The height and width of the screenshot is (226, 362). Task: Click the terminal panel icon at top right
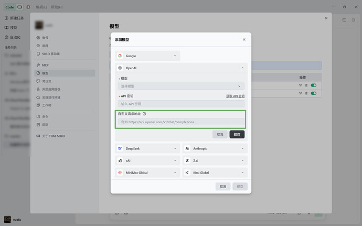[344, 20]
